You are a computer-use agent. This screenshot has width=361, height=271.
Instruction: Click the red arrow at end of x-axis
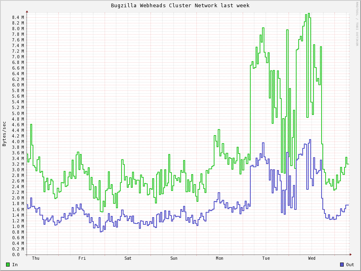pos(351,255)
